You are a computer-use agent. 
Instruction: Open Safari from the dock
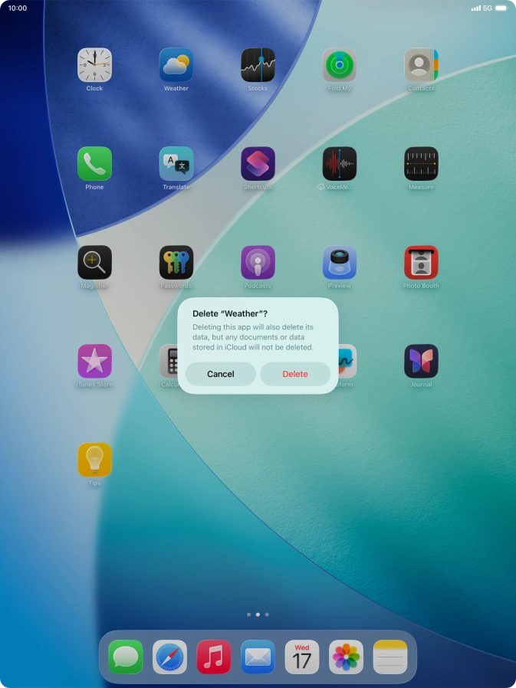[169, 657]
